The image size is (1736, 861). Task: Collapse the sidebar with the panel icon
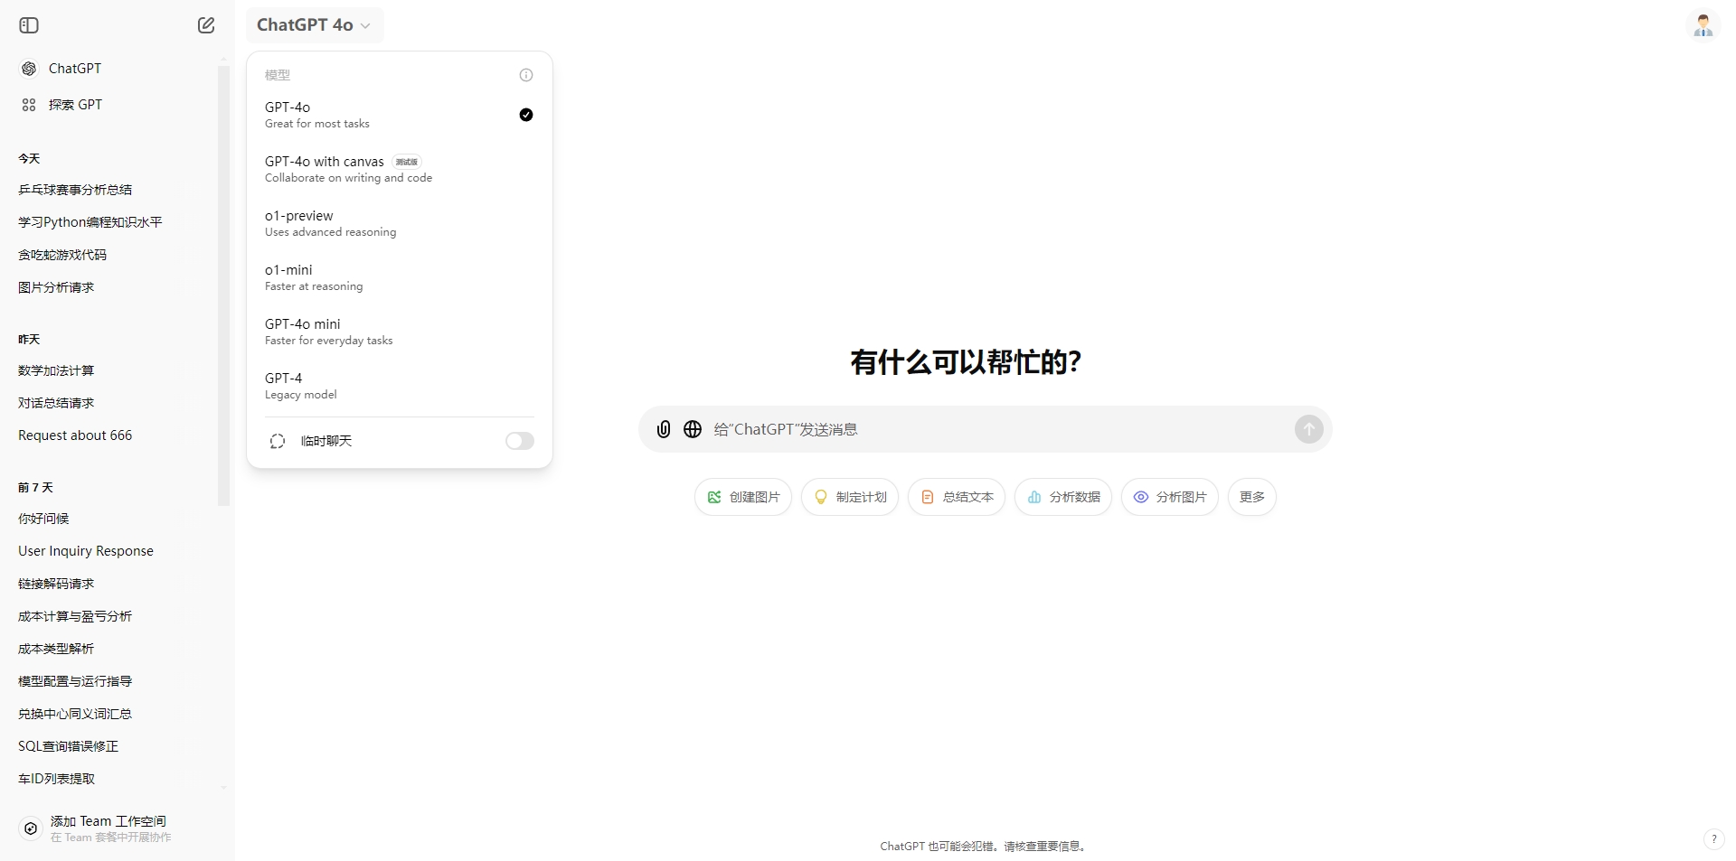coord(29,25)
